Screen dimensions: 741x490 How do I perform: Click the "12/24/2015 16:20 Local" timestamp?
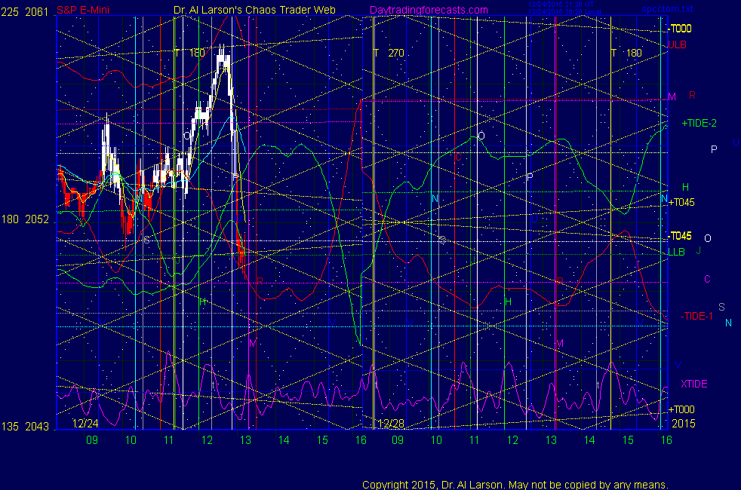click(564, 12)
